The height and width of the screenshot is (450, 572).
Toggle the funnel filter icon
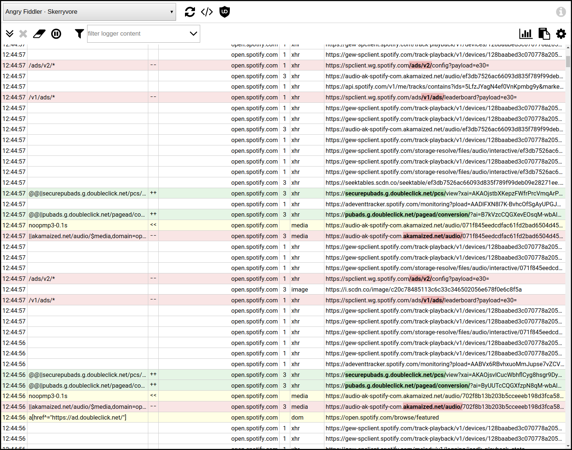tap(79, 34)
